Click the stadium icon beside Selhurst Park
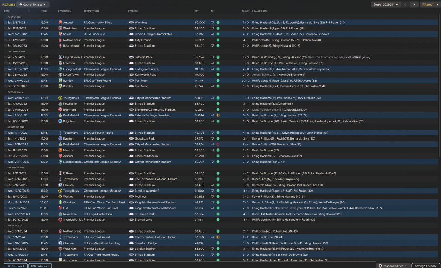This screenshot has width=441, height=268. pyautogui.click(x=131, y=57)
